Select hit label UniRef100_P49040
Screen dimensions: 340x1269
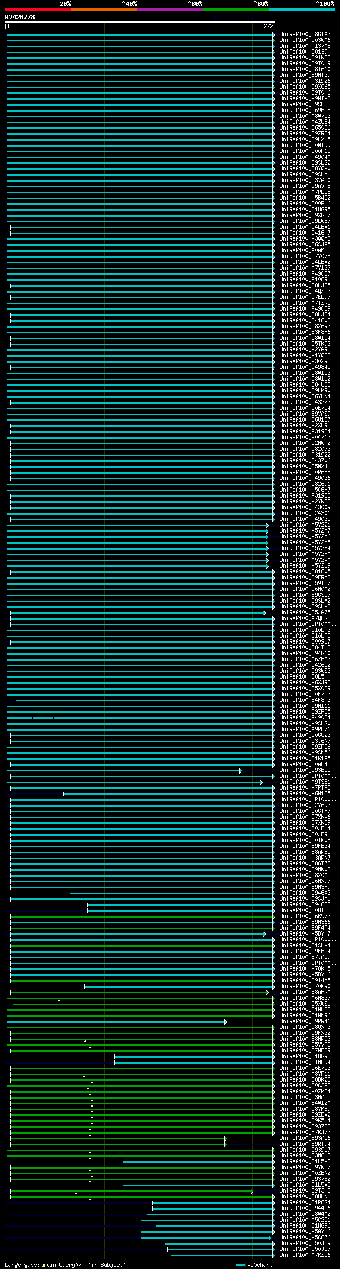[305, 157]
